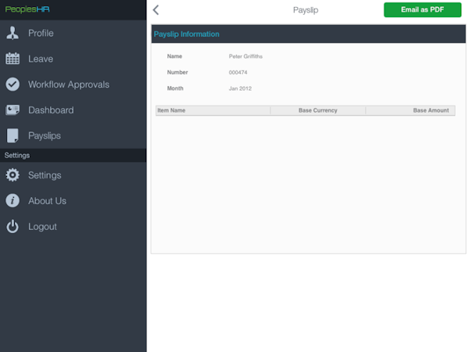Click the Settings section header bar
The height and width of the screenshot is (352, 469).
[x=73, y=156]
